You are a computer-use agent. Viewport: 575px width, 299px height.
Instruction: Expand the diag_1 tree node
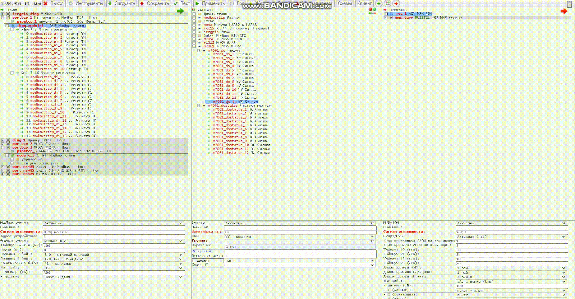click(3, 140)
